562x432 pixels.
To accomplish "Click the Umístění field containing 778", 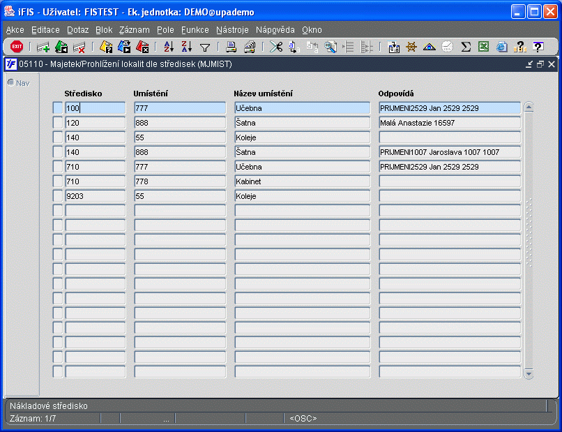I will tap(181, 181).
